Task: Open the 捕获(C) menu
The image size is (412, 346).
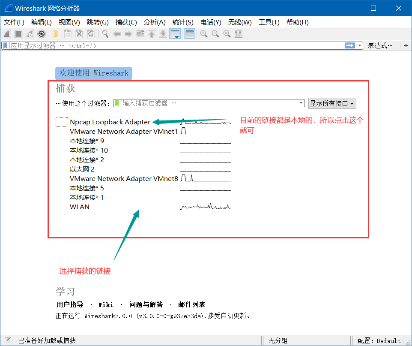Action: click(x=126, y=22)
